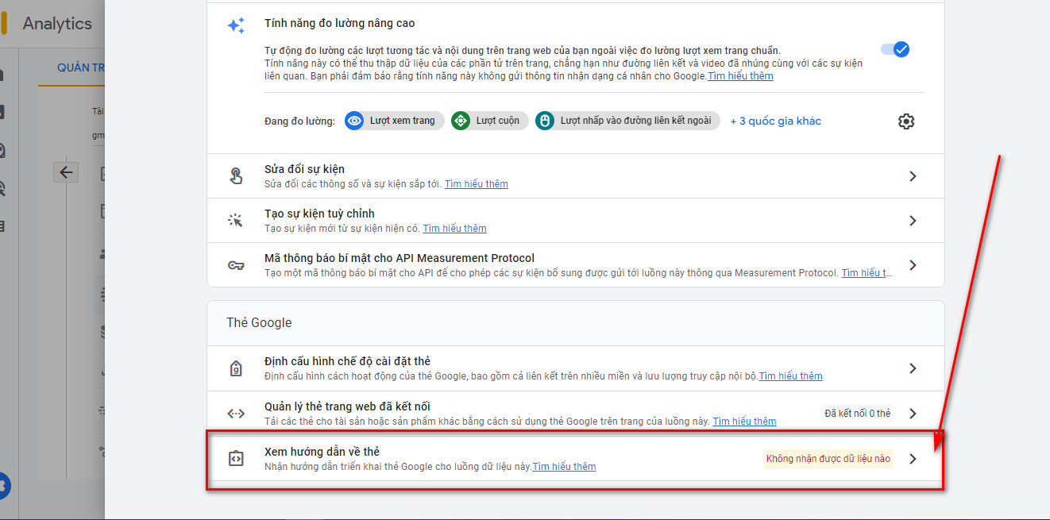Click the Tạo sự kiện tuỳ chỉnh cursor icon
The width and height of the screenshot is (1050, 520).
236,221
